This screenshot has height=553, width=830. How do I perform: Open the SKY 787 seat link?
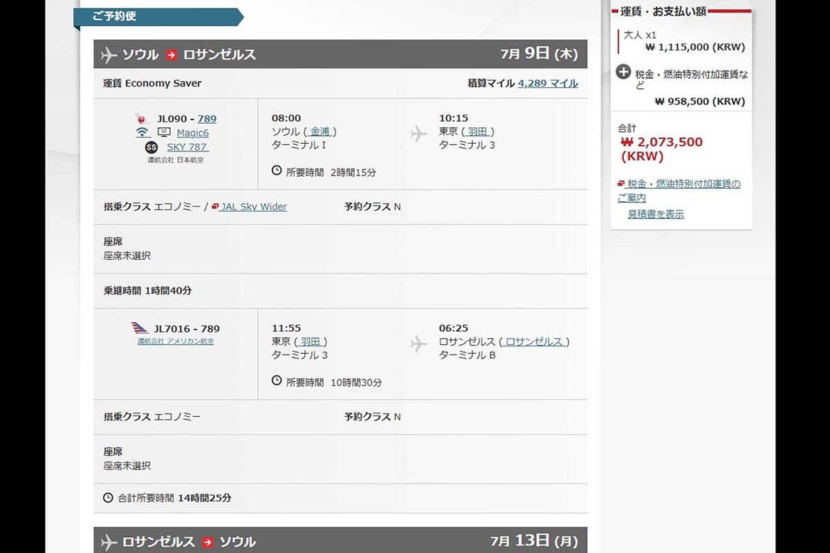[187, 147]
